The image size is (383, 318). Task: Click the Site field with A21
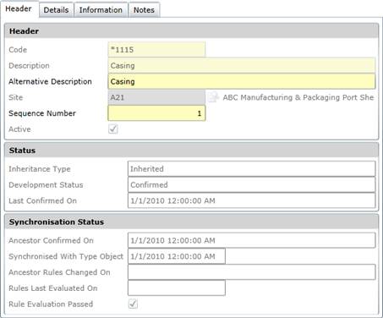(156, 97)
